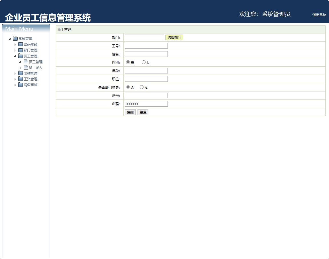
Task: Collapse the 员工管理 tree node
Action: pos(15,56)
